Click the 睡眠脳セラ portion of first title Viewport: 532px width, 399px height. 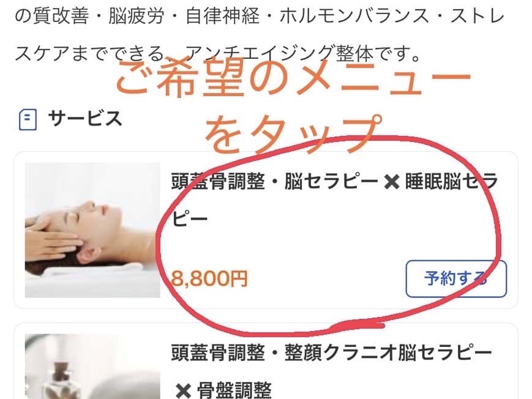(x=452, y=182)
